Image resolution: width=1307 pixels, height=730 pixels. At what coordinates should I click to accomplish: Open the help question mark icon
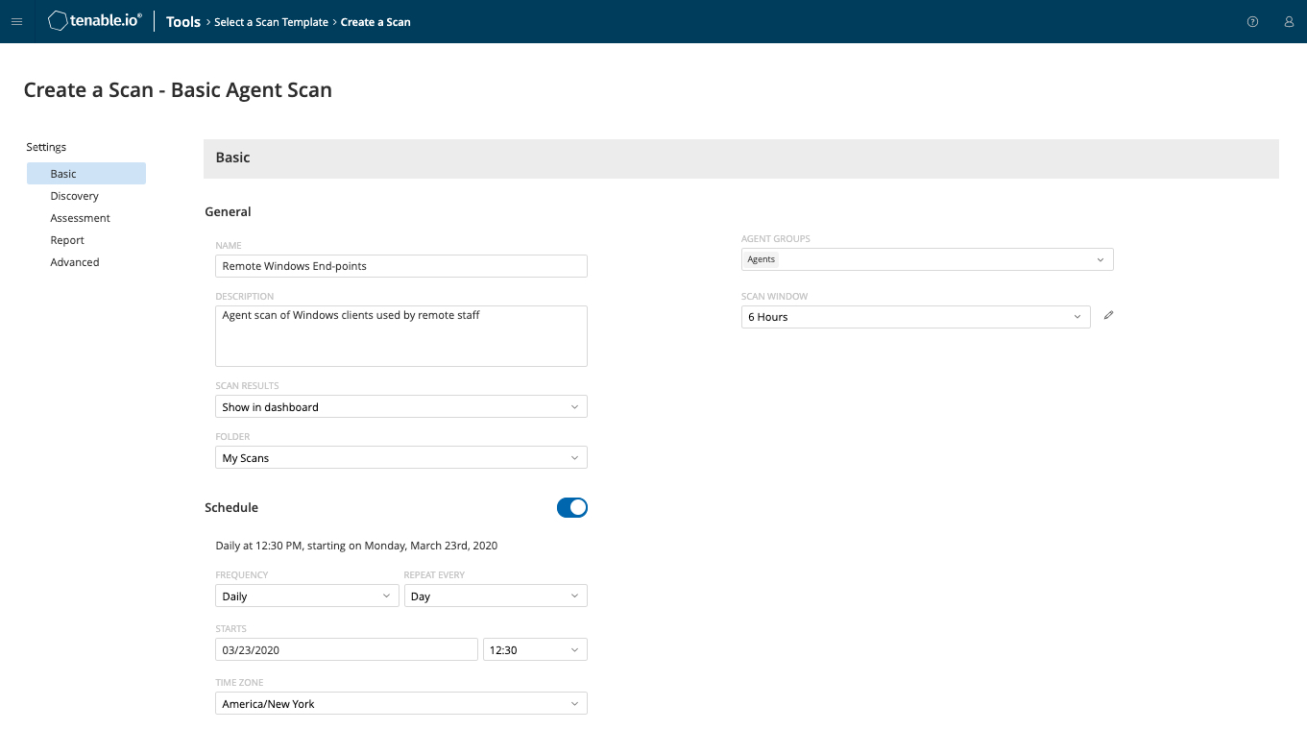1252,21
